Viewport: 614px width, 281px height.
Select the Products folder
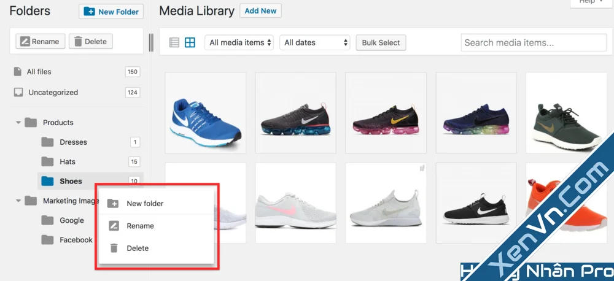coord(58,123)
